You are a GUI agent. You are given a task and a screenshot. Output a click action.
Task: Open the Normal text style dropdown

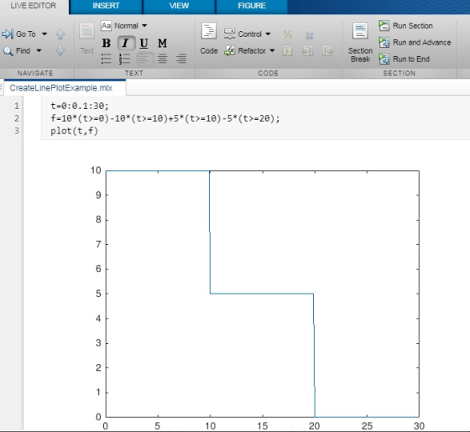tap(131, 26)
